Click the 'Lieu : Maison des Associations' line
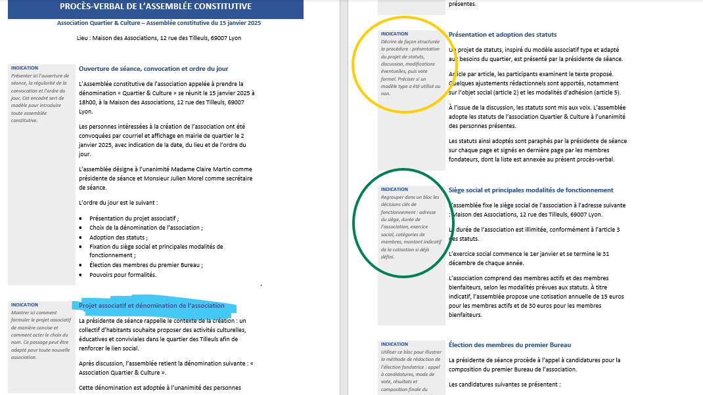Image resolution: width=703 pixels, height=395 pixels. (158, 38)
